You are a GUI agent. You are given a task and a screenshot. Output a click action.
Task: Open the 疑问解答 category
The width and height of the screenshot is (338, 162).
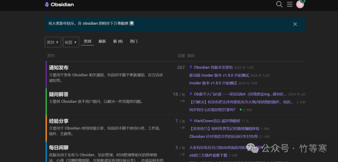click(59, 94)
